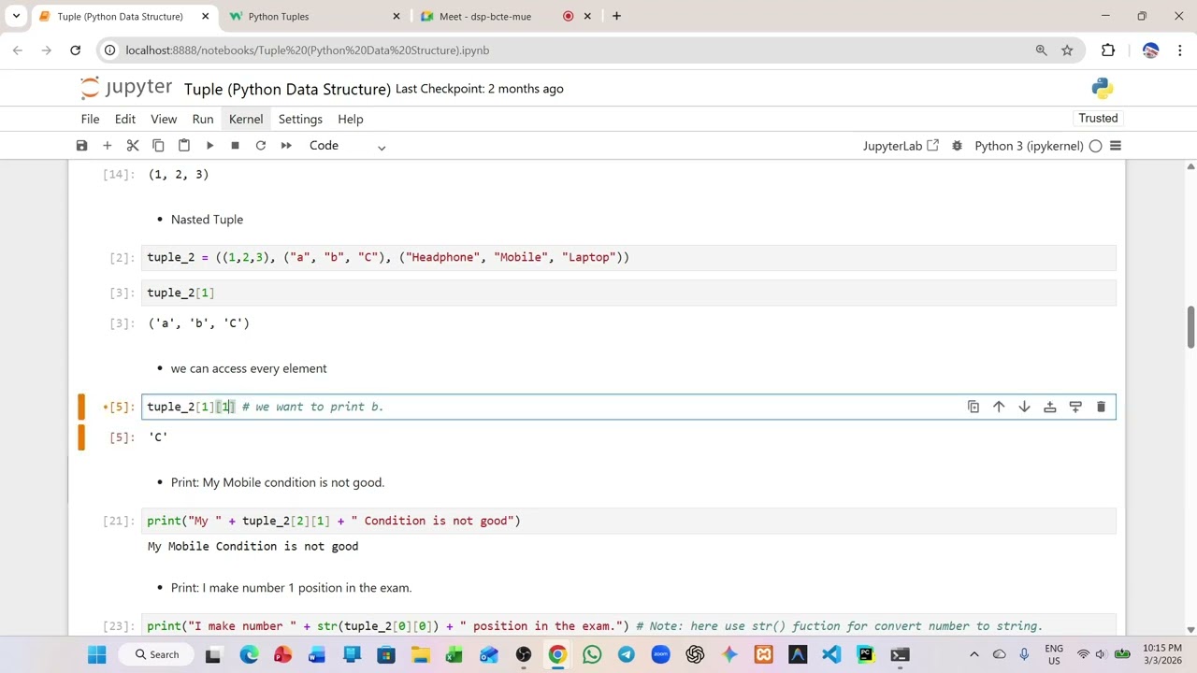The height and width of the screenshot is (673, 1197).
Task: Bookmark this page with the star icon
Action: 1067,50
